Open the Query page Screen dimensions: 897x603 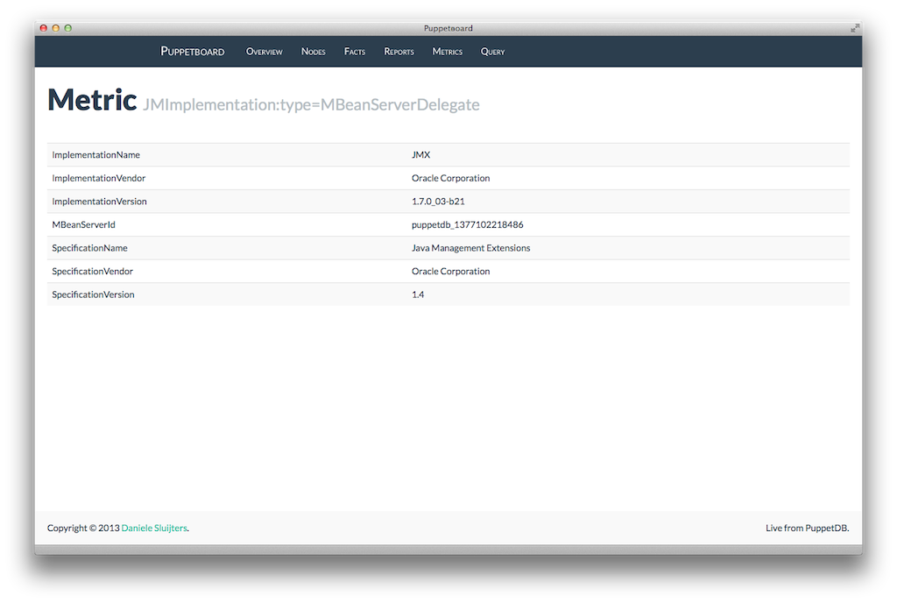(x=492, y=52)
